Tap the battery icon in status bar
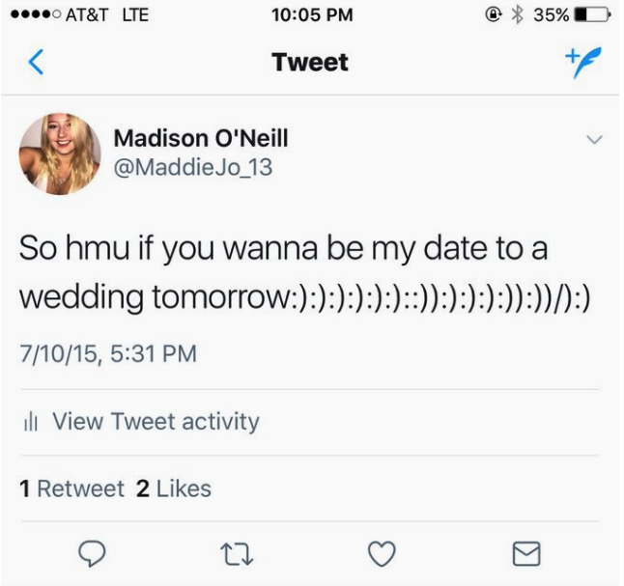Image resolution: width=624 pixels, height=586 pixels. pos(591,14)
